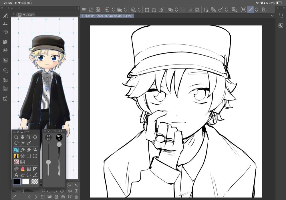The width and height of the screenshot is (286, 200).
Task: Select the Correct line tool
Action: 35,175
